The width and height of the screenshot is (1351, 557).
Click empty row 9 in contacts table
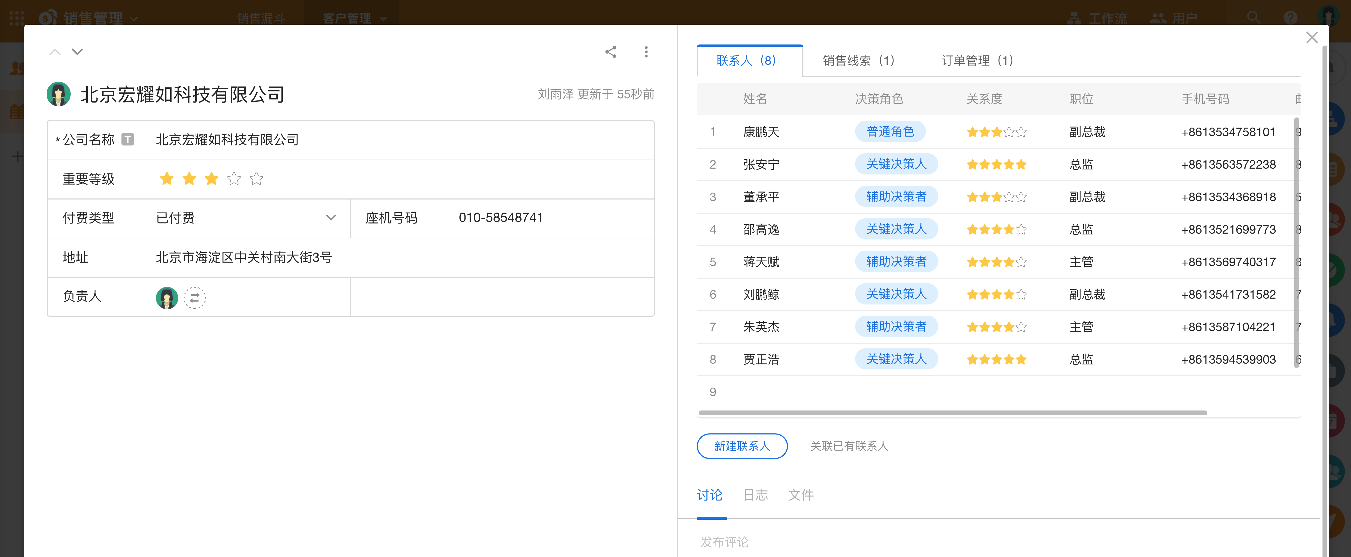998,392
